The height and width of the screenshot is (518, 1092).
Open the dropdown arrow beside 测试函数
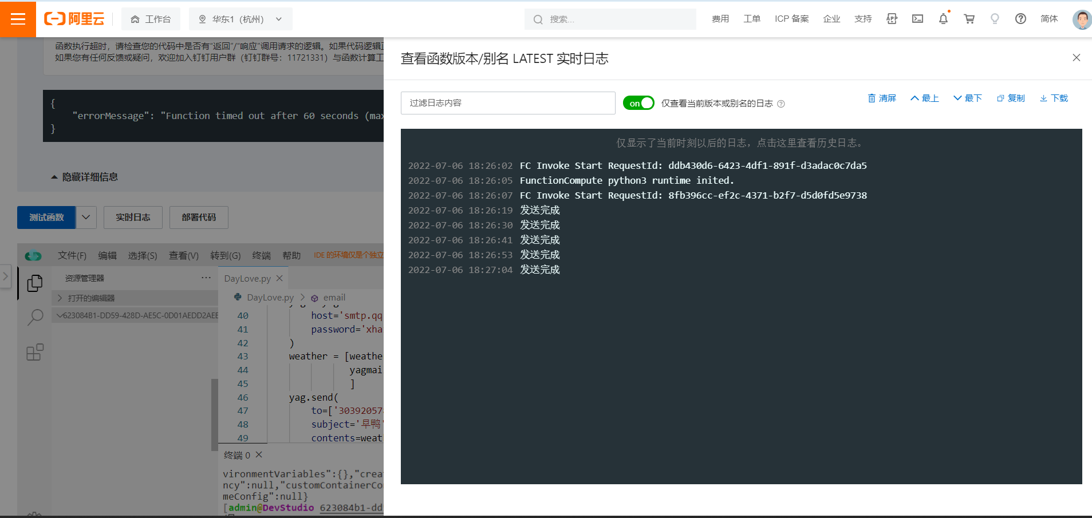(x=86, y=218)
